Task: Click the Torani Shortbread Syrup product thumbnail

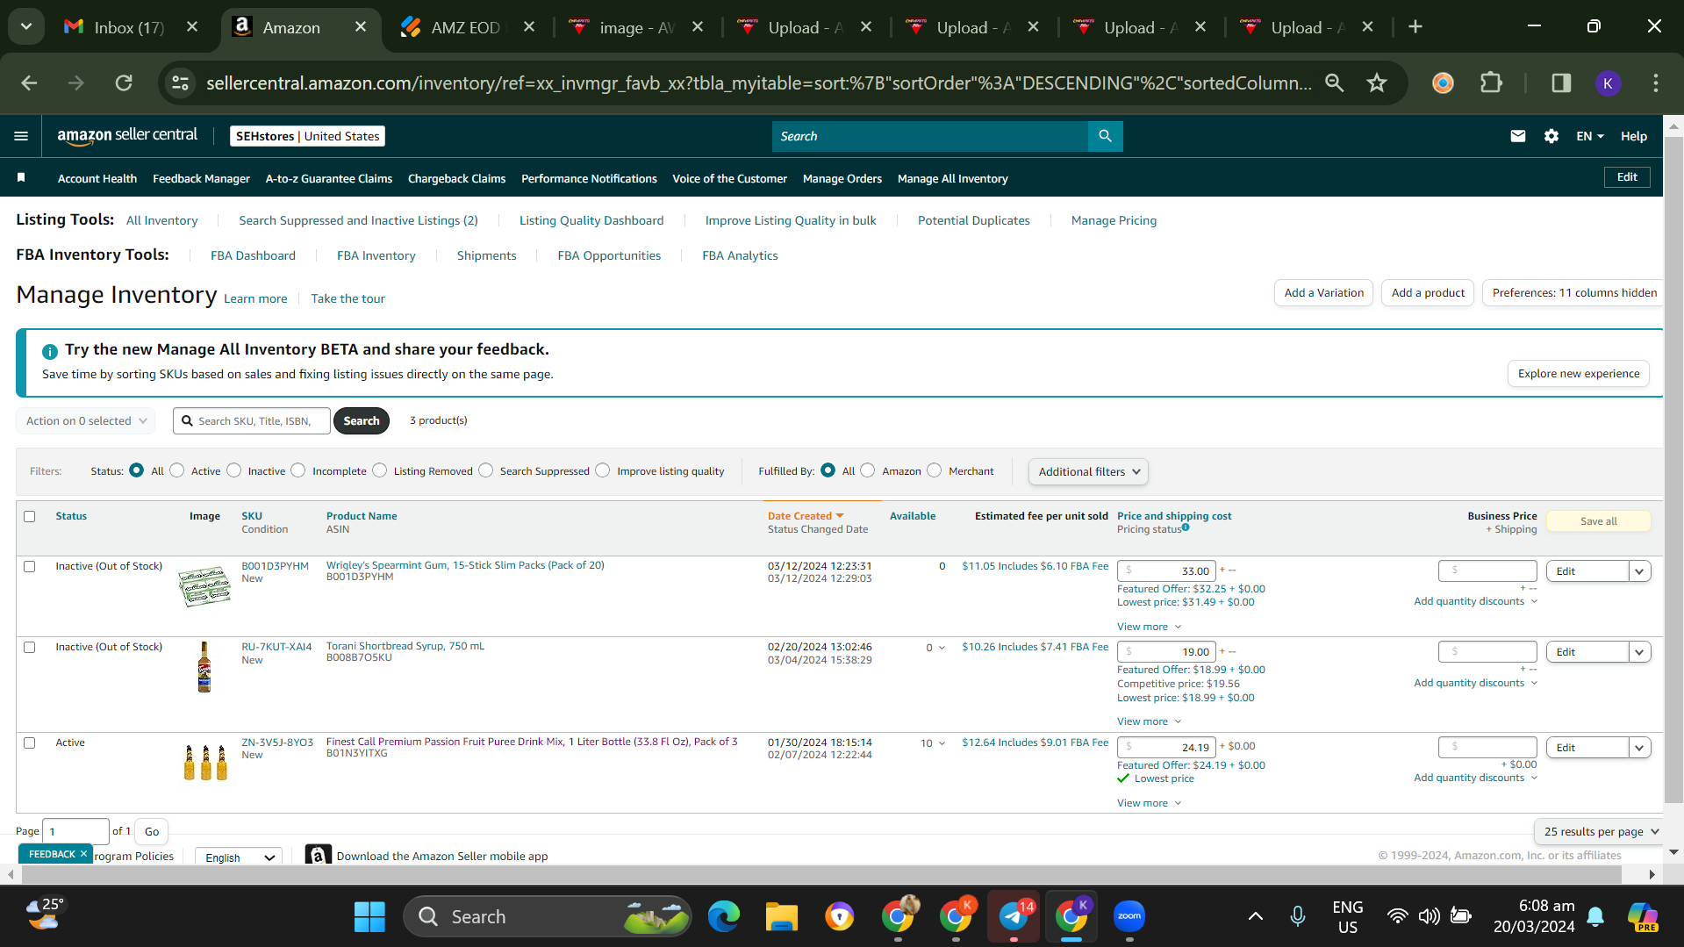Action: tap(204, 667)
